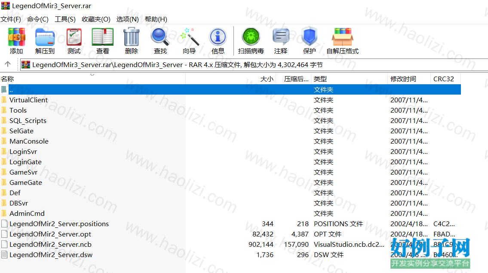Viewport: 488px width, 273px height.
Task: Click CRC32 value C4C2...
Action: coord(444,224)
